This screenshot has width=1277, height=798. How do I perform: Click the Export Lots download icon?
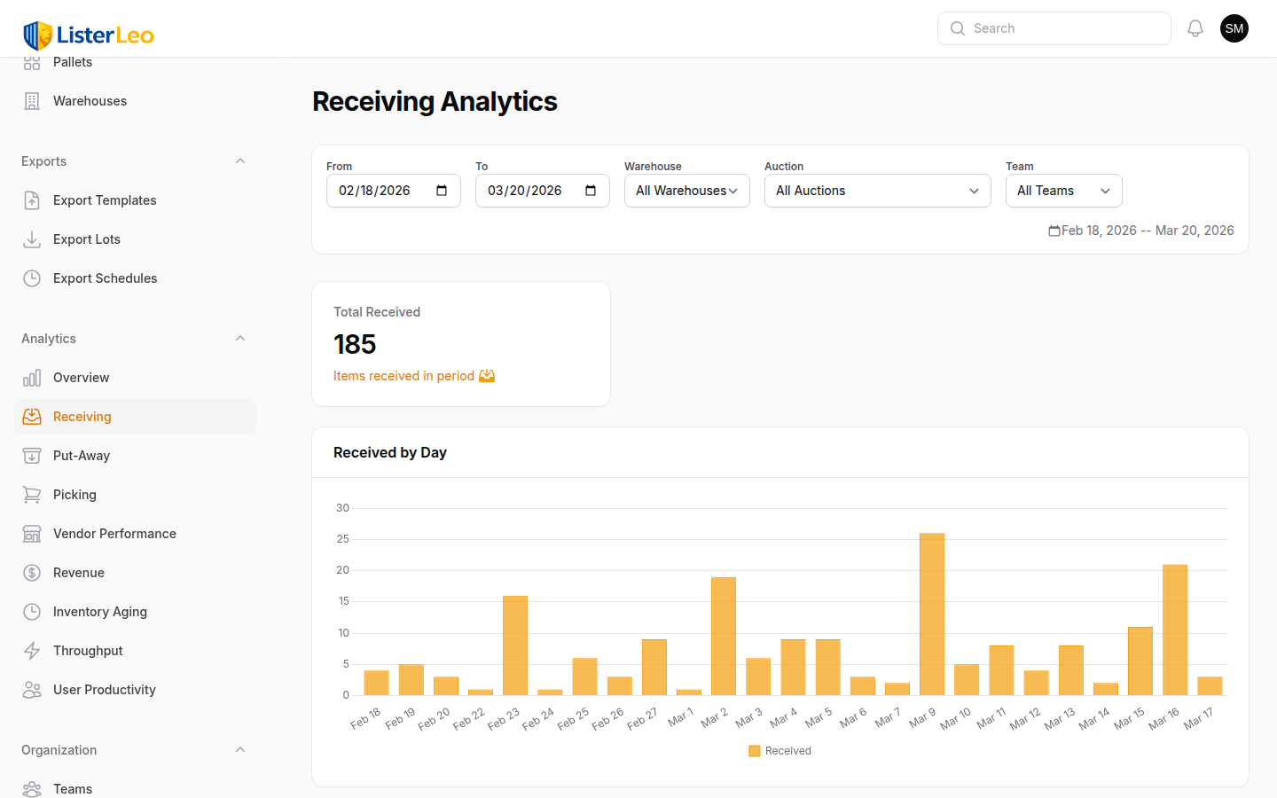pos(32,239)
